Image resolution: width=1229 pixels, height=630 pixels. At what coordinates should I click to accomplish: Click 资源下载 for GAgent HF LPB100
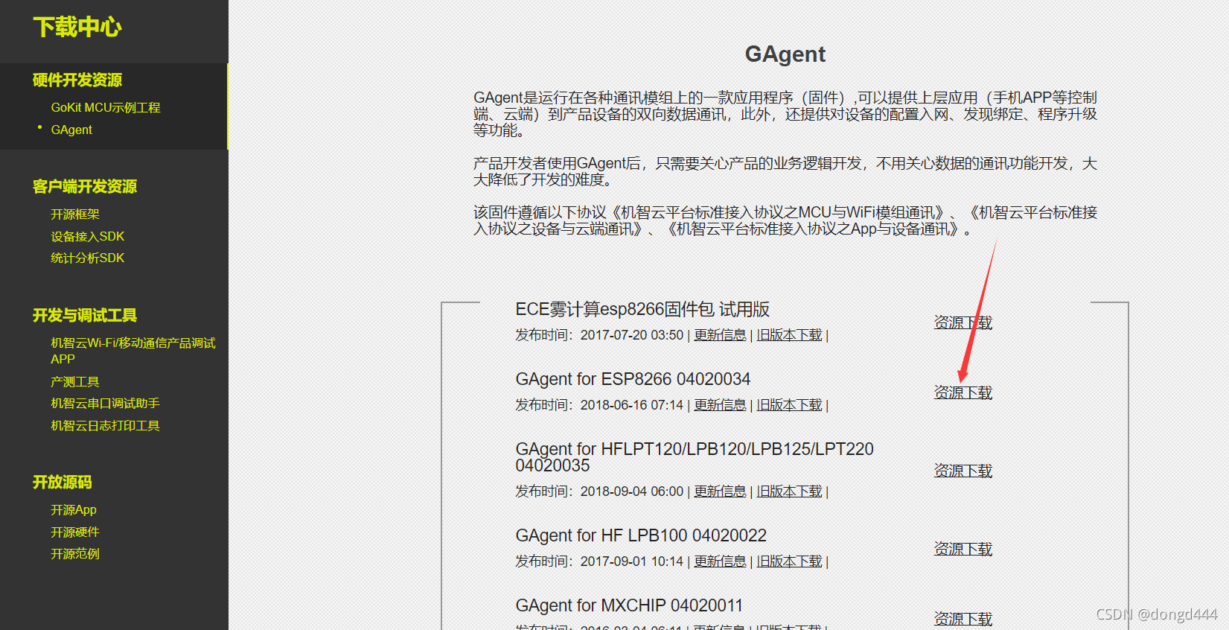click(x=963, y=549)
